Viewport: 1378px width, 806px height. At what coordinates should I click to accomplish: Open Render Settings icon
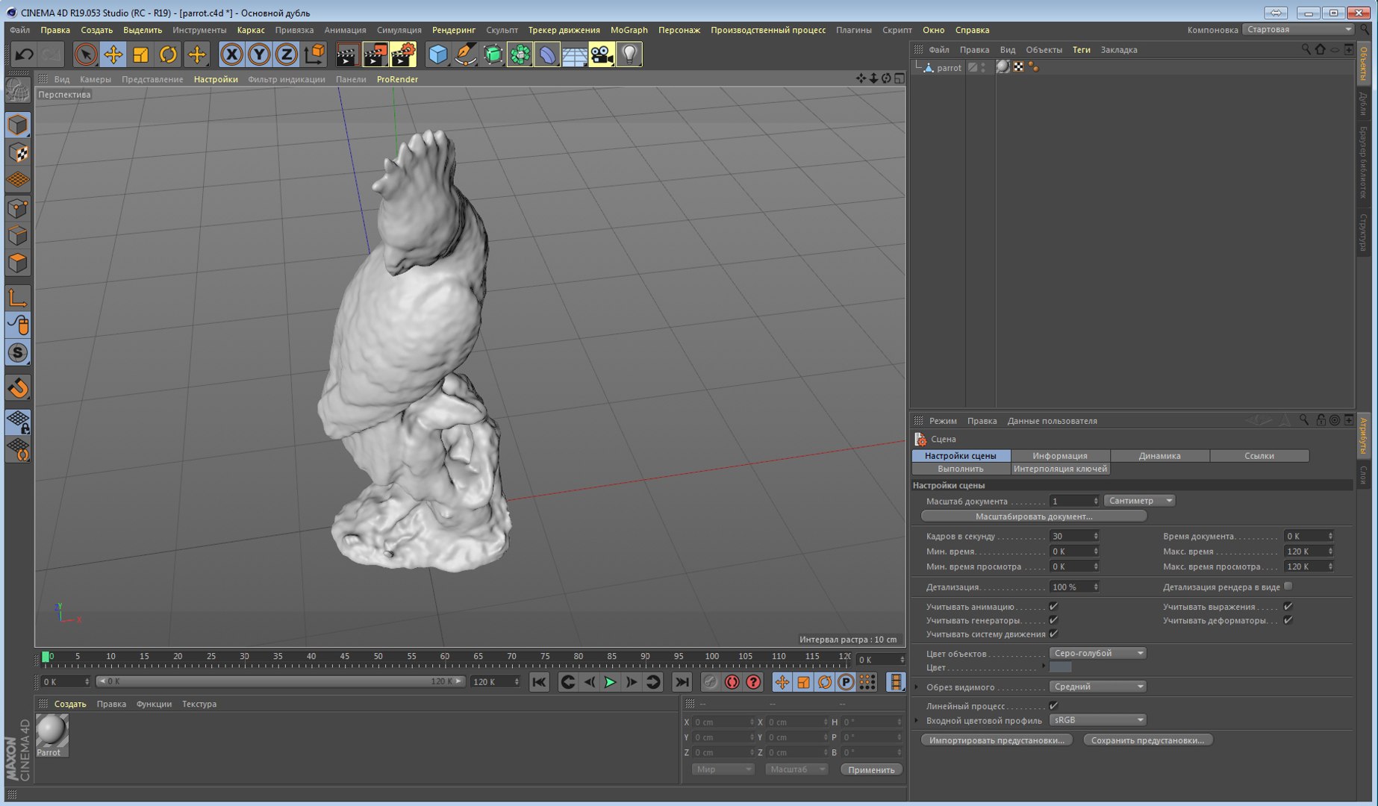(x=403, y=54)
